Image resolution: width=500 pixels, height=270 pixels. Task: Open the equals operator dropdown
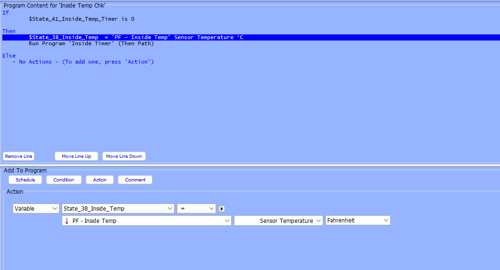(x=196, y=209)
